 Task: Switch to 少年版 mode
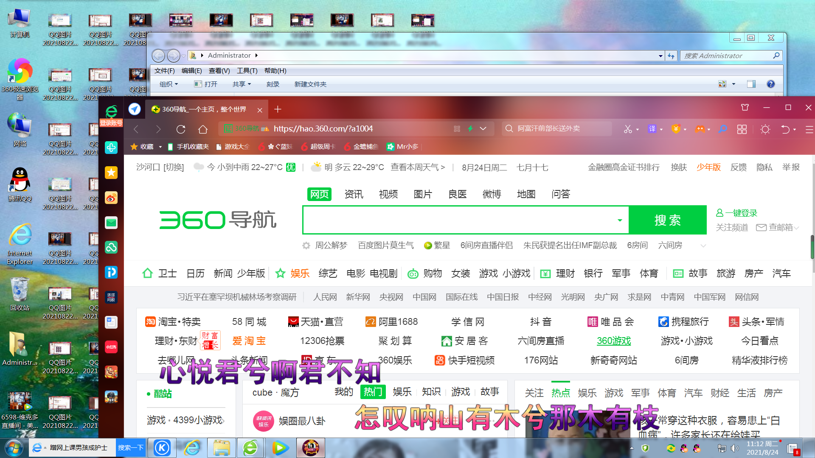click(x=708, y=167)
